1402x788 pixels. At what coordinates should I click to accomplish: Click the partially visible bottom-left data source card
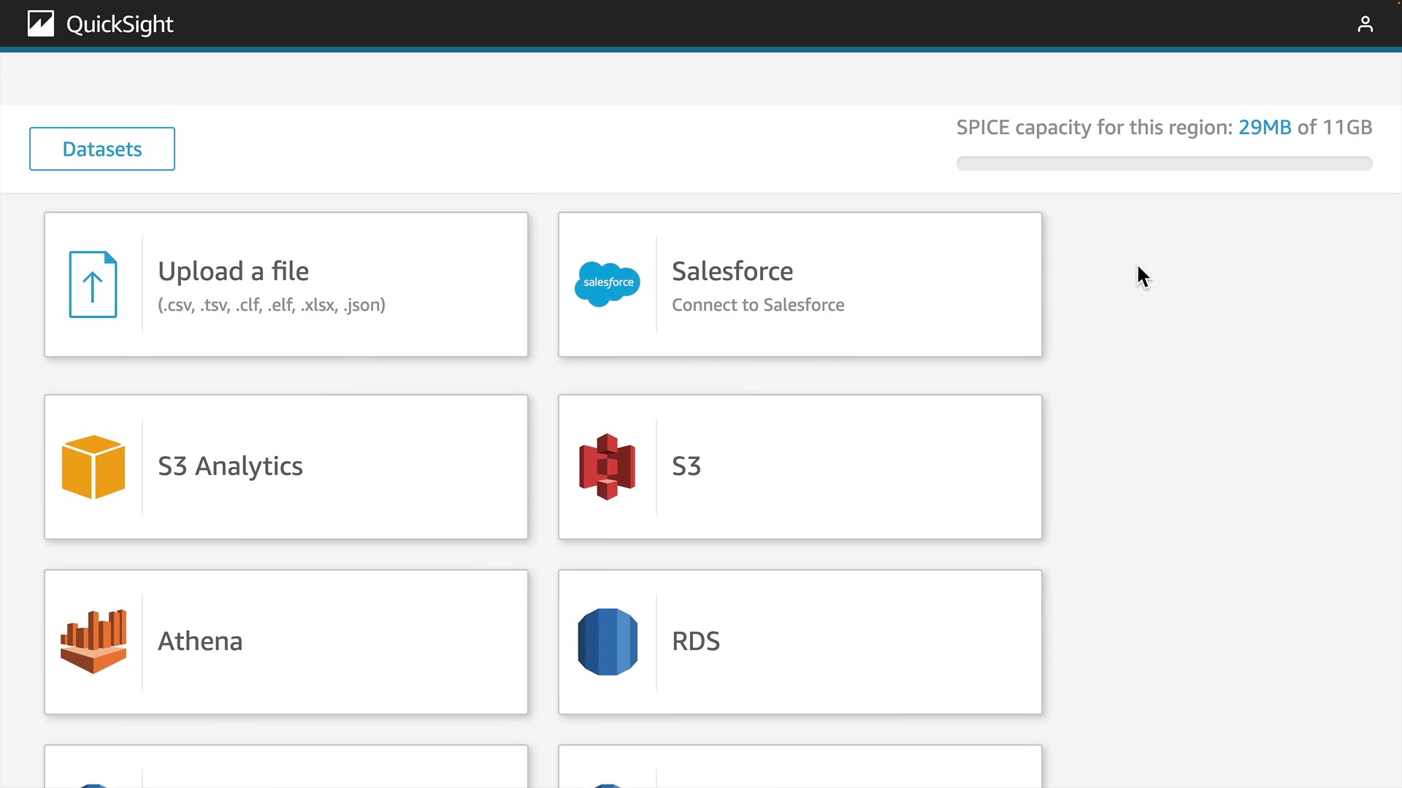tap(286, 766)
